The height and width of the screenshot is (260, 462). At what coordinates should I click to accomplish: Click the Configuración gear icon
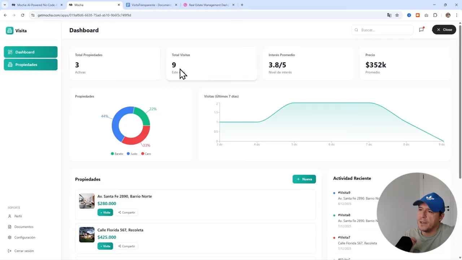pyautogui.click(x=9, y=237)
